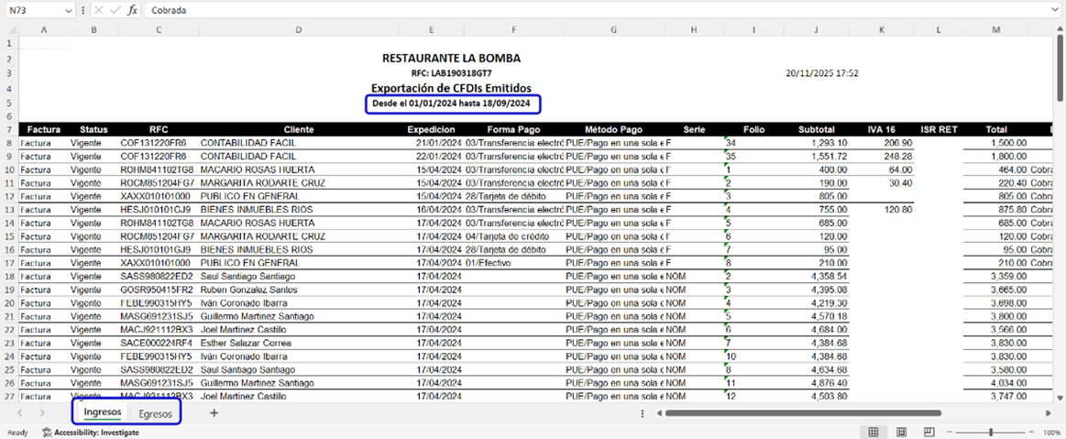
Task: Click the Cancel entry X icon
Action: [99, 10]
